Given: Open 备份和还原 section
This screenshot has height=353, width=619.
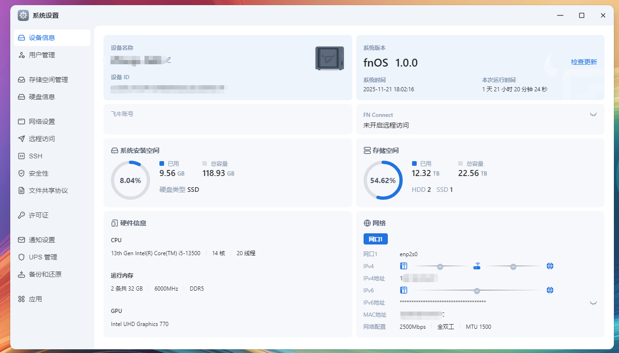Looking at the screenshot, I should [x=45, y=274].
